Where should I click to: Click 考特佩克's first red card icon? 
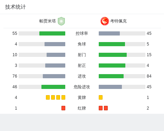click(x=100, y=108)
